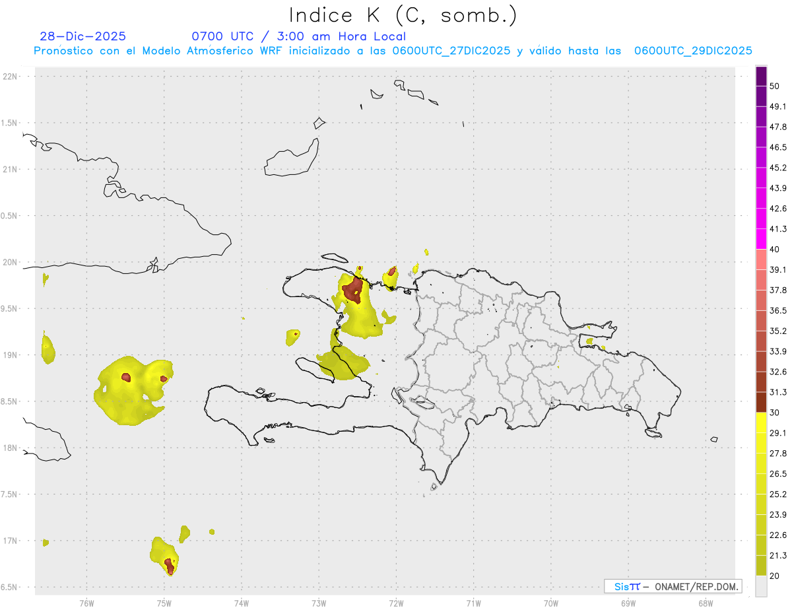Click the '6.5N' latitude label
This screenshot has height=612, width=792.
[x=10, y=587]
